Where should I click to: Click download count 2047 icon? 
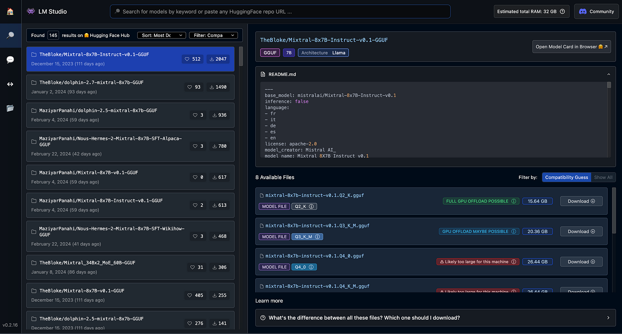(x=212, y=59)
